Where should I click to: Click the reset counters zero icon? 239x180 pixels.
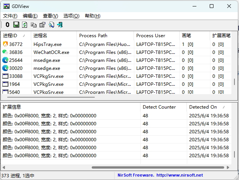tap(7, 25)
